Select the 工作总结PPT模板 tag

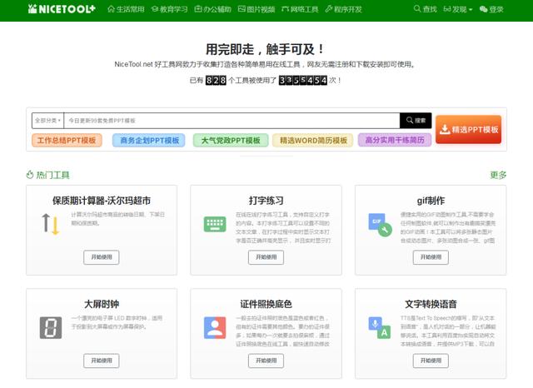point(67,141)
